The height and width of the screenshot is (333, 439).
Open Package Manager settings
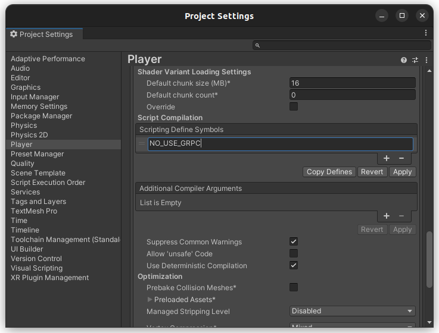(x=42, y=116)
